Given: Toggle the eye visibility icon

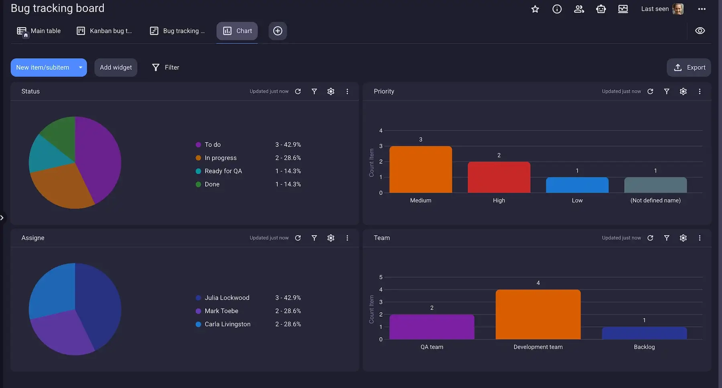Looking at the screenshot, I should (x=700, y=31).
